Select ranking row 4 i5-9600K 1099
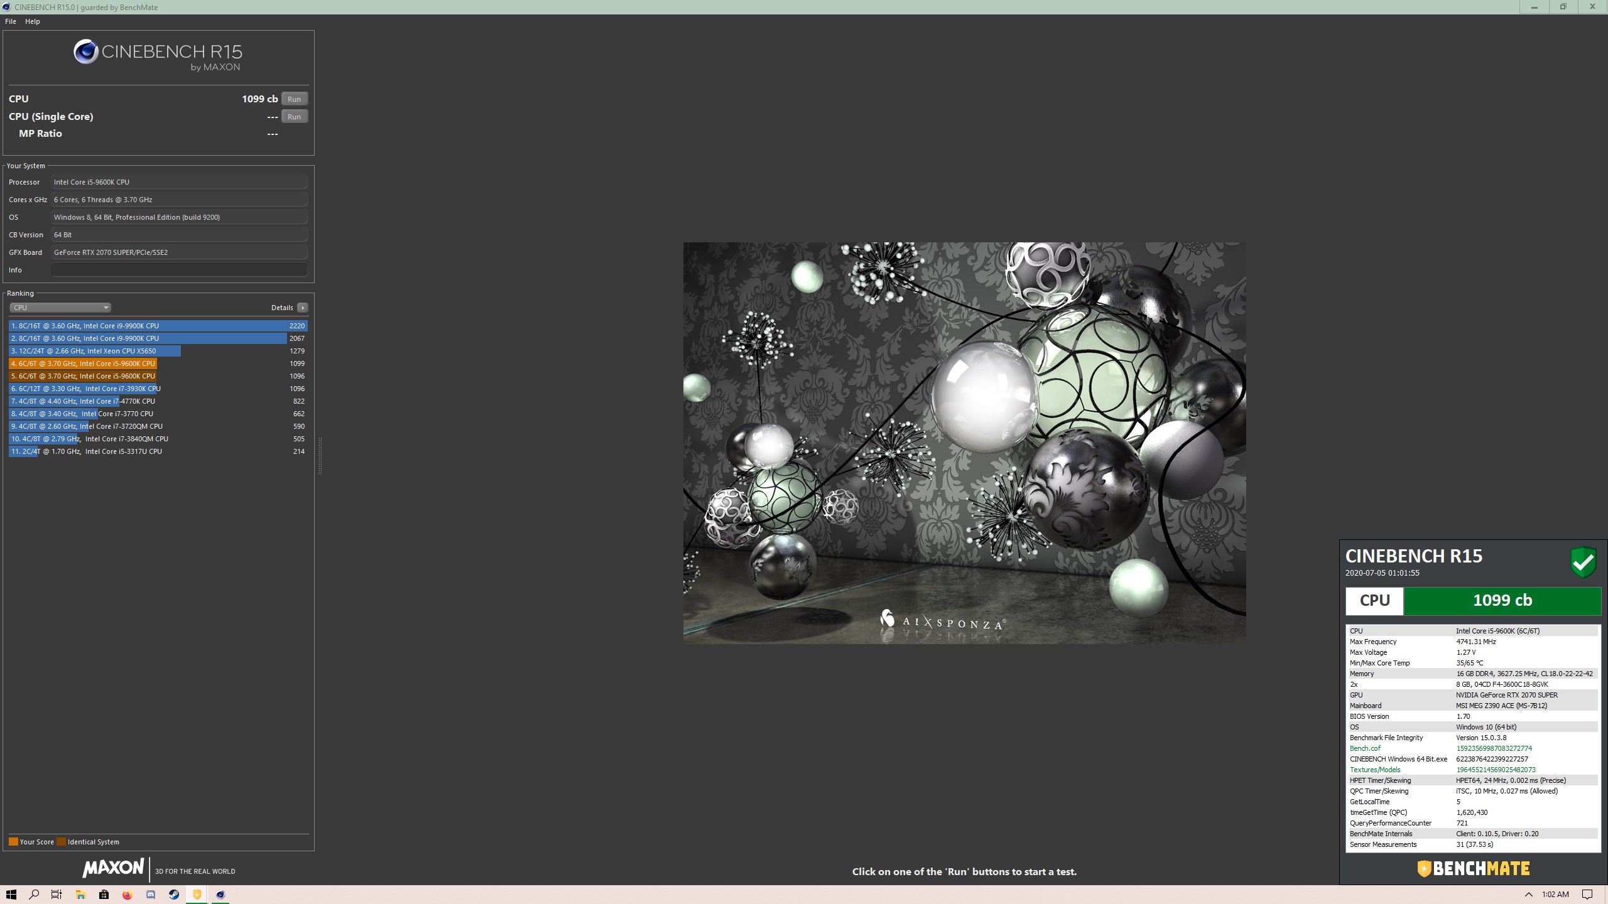The width and height of the screenshot is (1608, 904). [x=158, y=363]
